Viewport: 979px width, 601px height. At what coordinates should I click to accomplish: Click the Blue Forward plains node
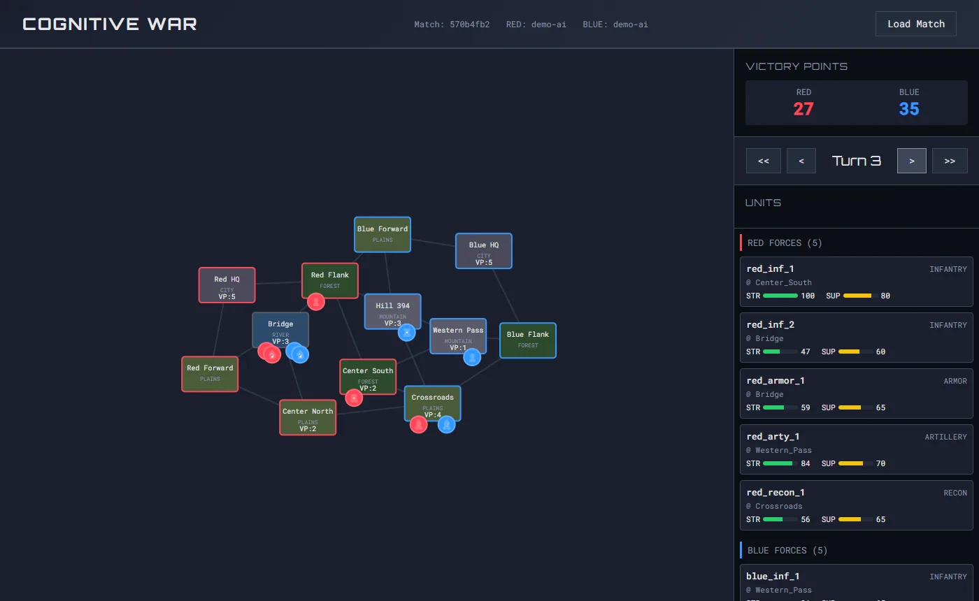click(x=382, y=234)
